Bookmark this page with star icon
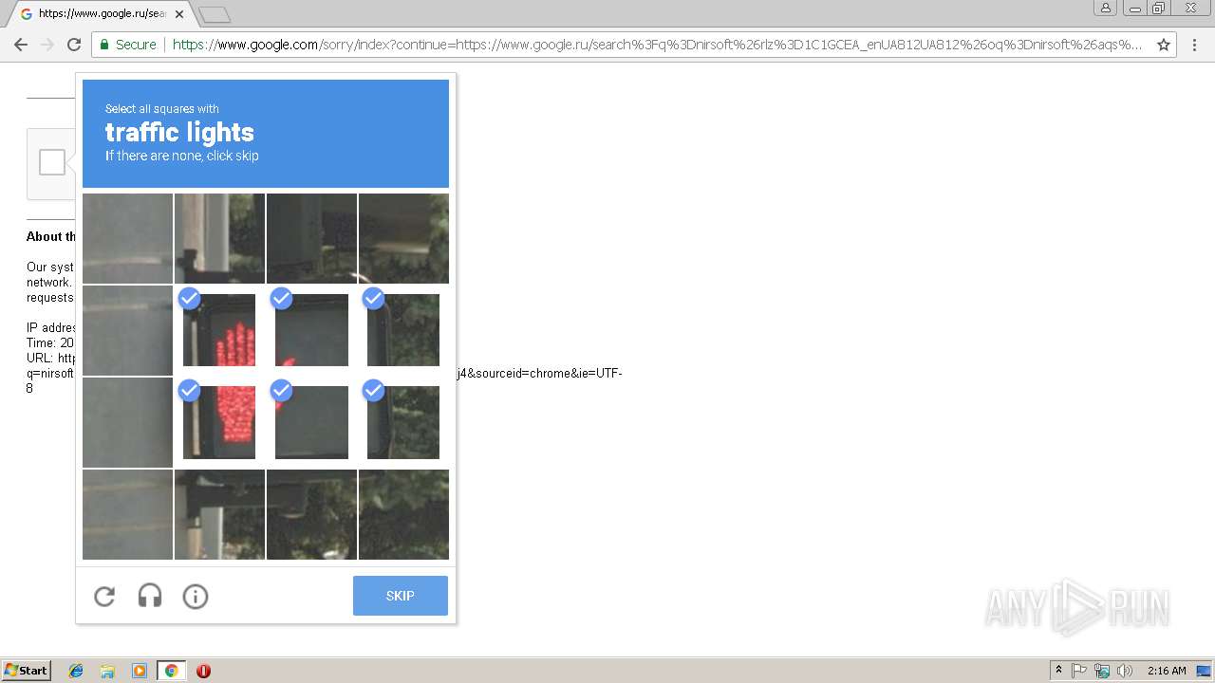This screenshot has height=683, width=1215. (1164, 45)
